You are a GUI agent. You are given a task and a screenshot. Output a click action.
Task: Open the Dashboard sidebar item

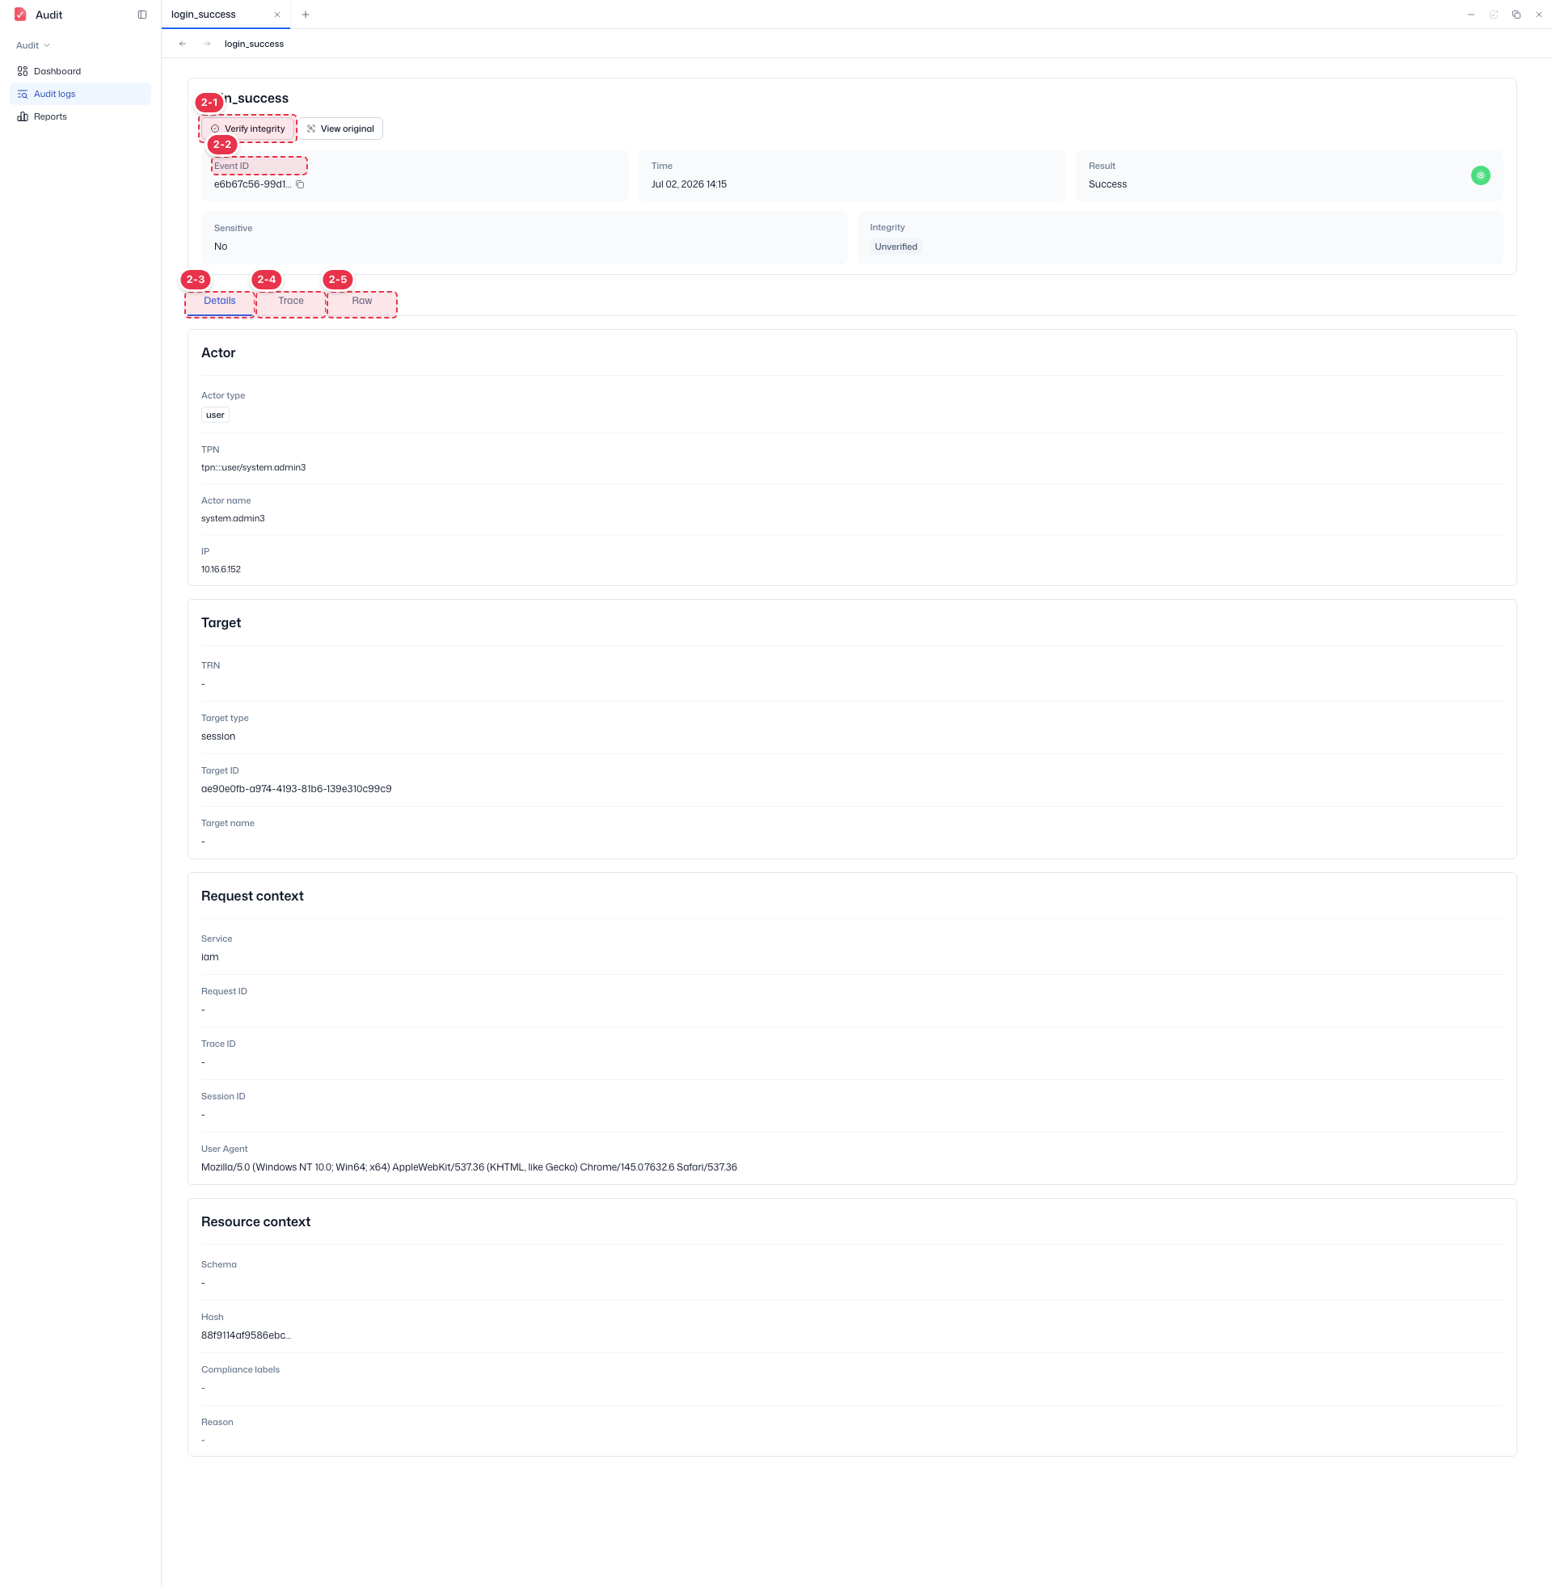point(80,71)
